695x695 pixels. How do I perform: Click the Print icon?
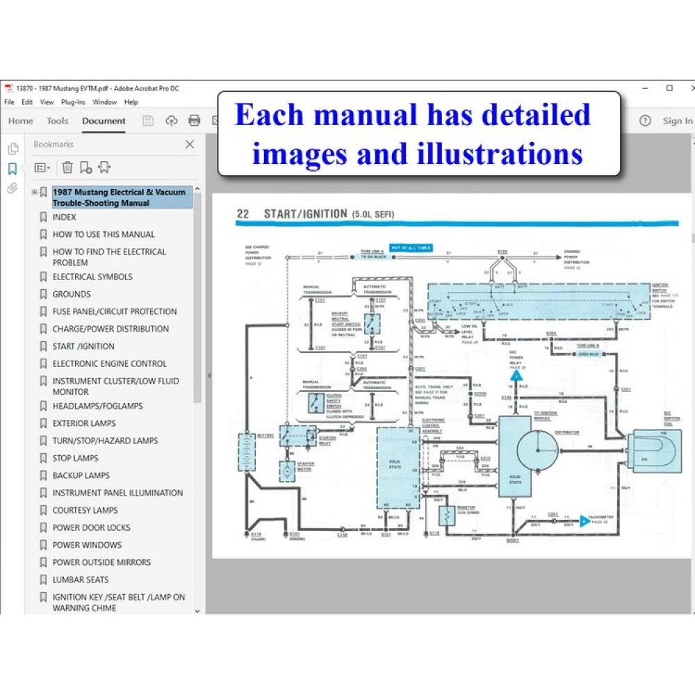pyautogui.click(x=194, y=120)
